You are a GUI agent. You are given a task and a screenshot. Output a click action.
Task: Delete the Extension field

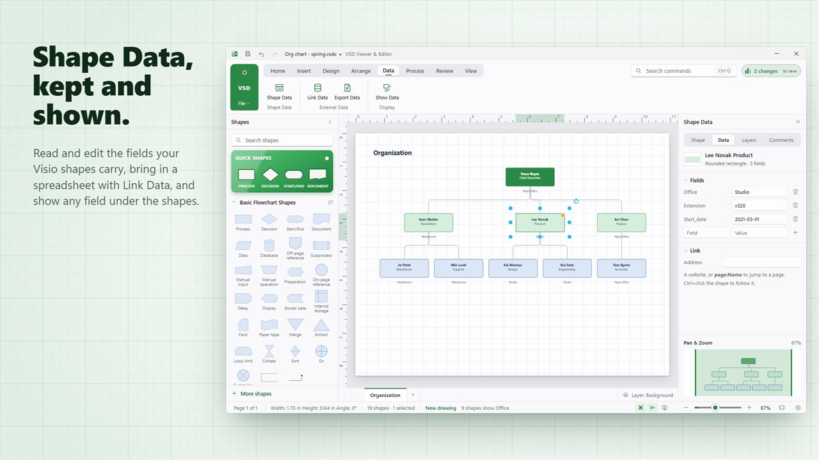pyautogui.click(x=795, y=206)
